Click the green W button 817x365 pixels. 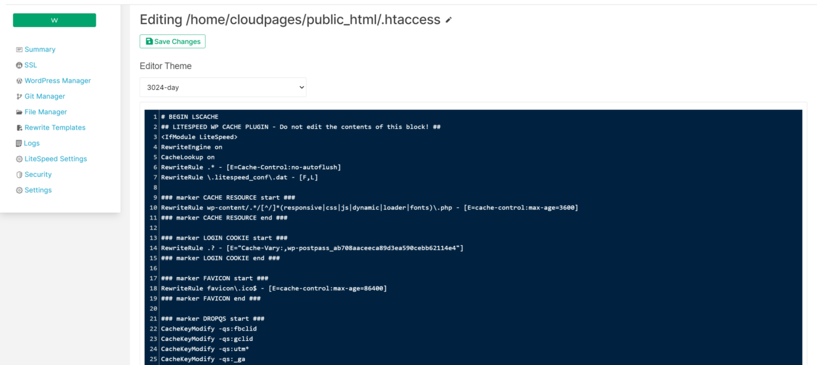point(54,20)
